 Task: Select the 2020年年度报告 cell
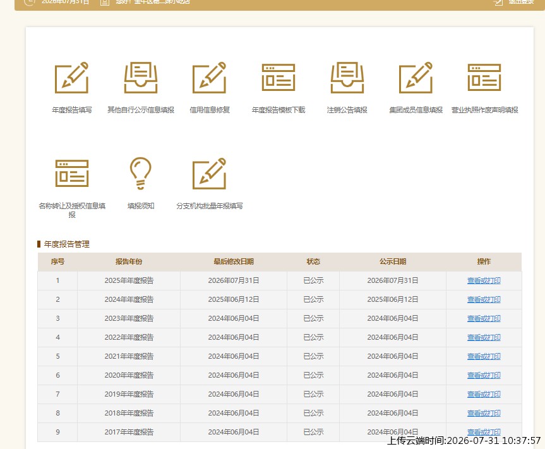pyautogui.click(x=129, y=375)
